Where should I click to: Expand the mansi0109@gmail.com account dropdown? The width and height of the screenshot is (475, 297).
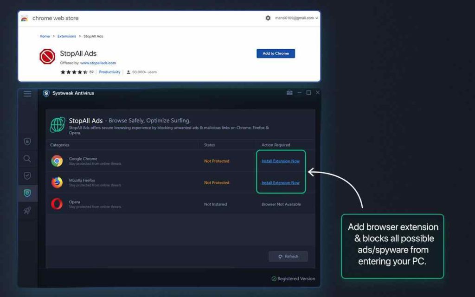pos(297,18)
